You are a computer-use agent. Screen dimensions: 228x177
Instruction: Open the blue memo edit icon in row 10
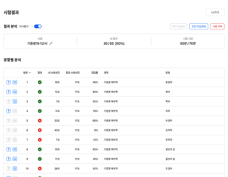15,168
